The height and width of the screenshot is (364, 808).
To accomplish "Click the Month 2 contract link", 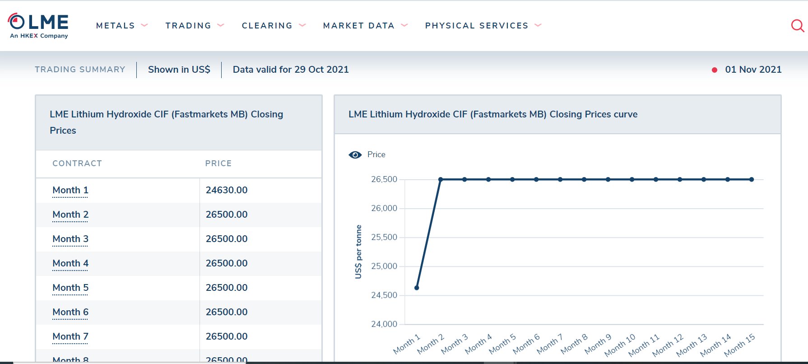I will click(x=70, y=215).
